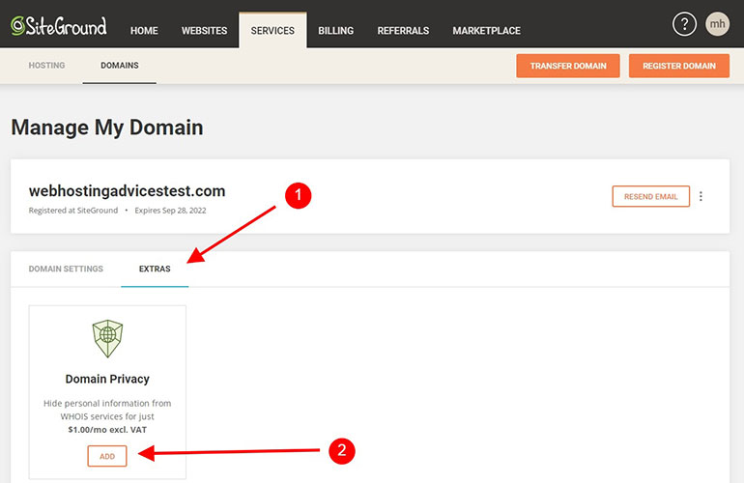Click the webhostingadvicestest.com domain name
This screenshot has height=483, width=744.
(128, 191)
